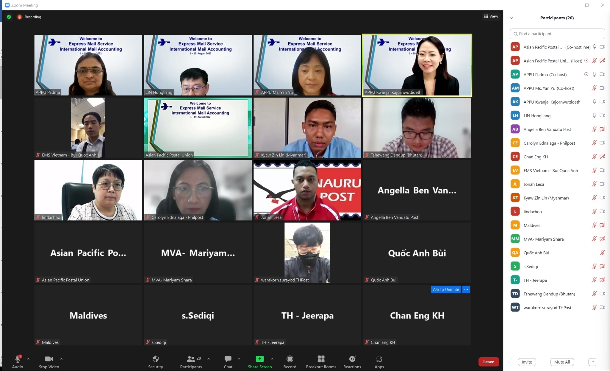Viewport: 610px width, 371px height.
Task: Expand the arrow next to Participants
Action: pos(208,359)
